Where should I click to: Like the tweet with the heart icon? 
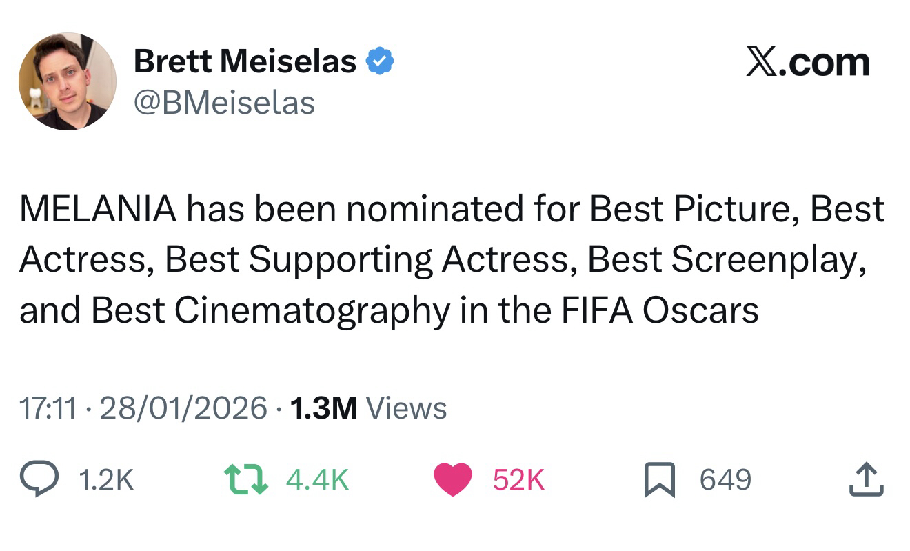(x=452, y=479)
